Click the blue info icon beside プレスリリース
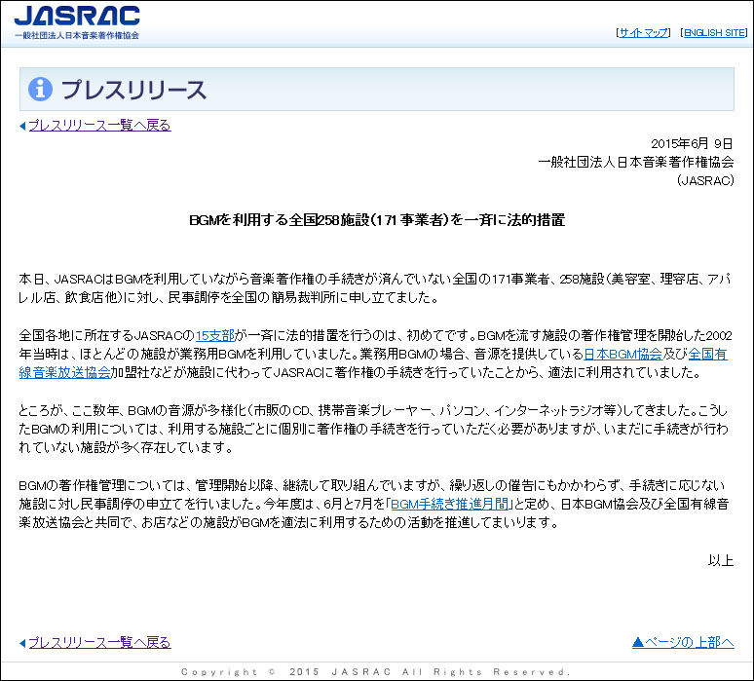 (40, 89)
